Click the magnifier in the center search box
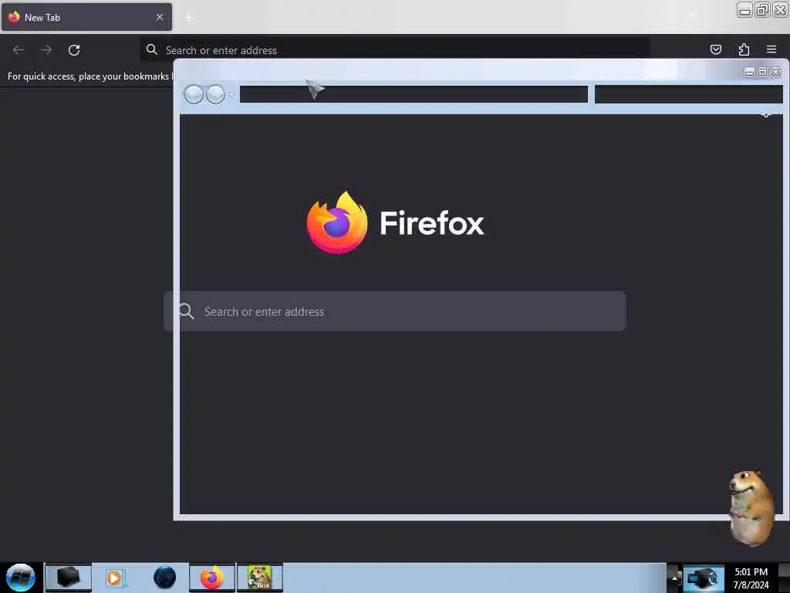This screenshot has height=593, width=790. pyautogui.click(x=187, y=311)
